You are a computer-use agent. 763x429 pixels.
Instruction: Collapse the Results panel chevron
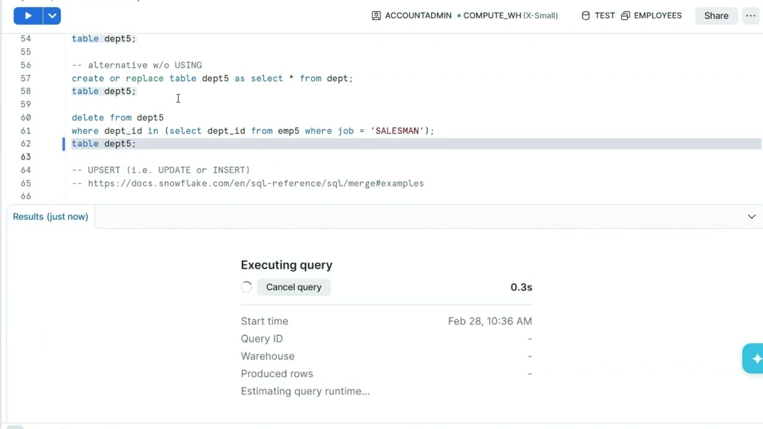(x=752, y=217)
